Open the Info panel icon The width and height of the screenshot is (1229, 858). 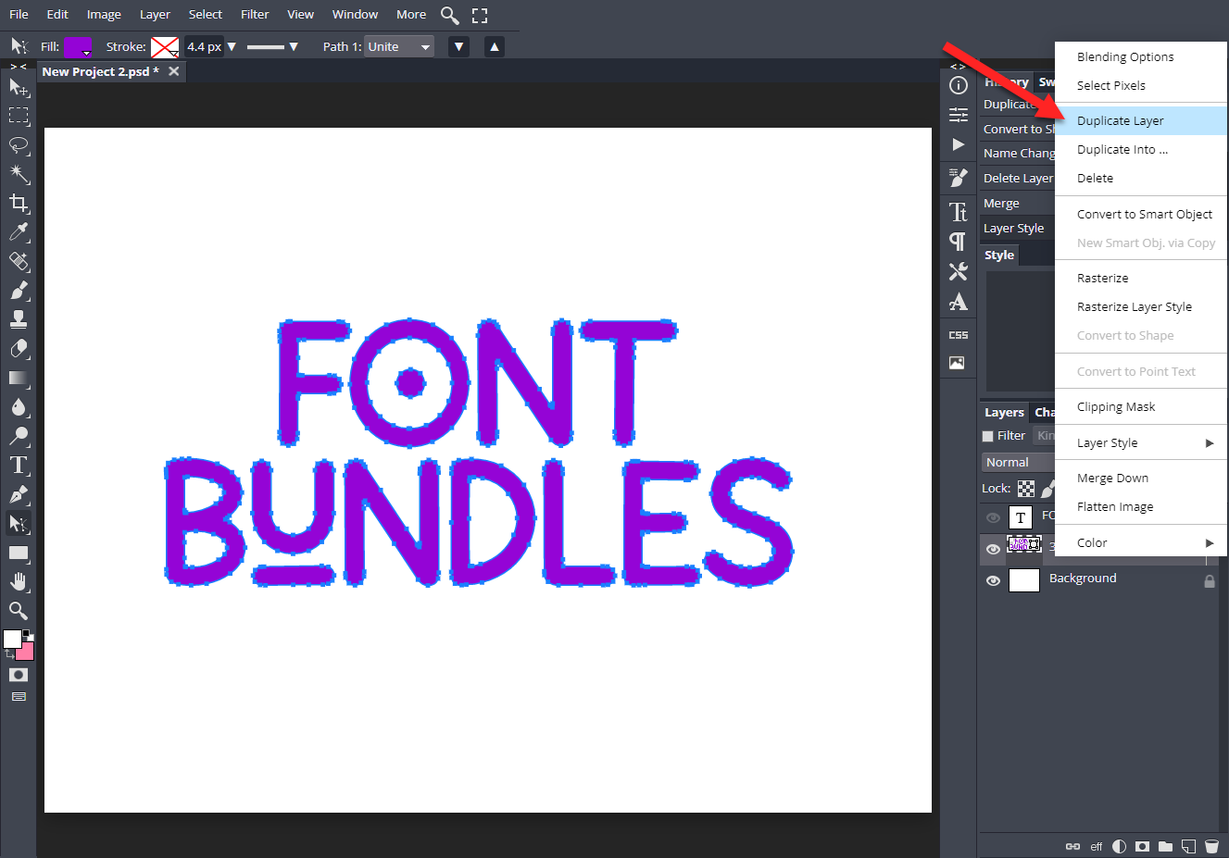(x=959, y=85)
